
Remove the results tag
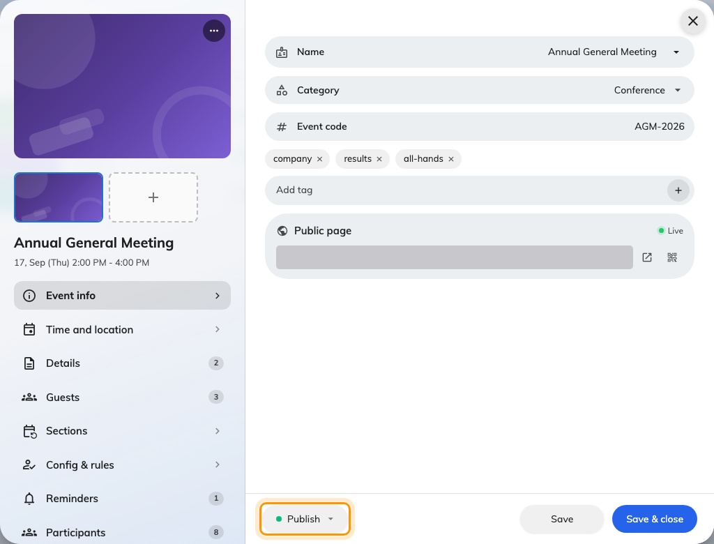(379, 159)
